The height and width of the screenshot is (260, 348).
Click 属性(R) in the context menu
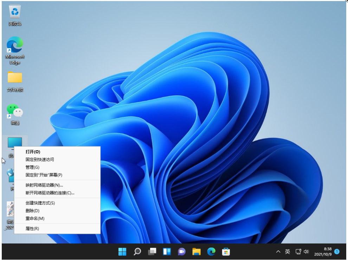click(x=32, y=229)
